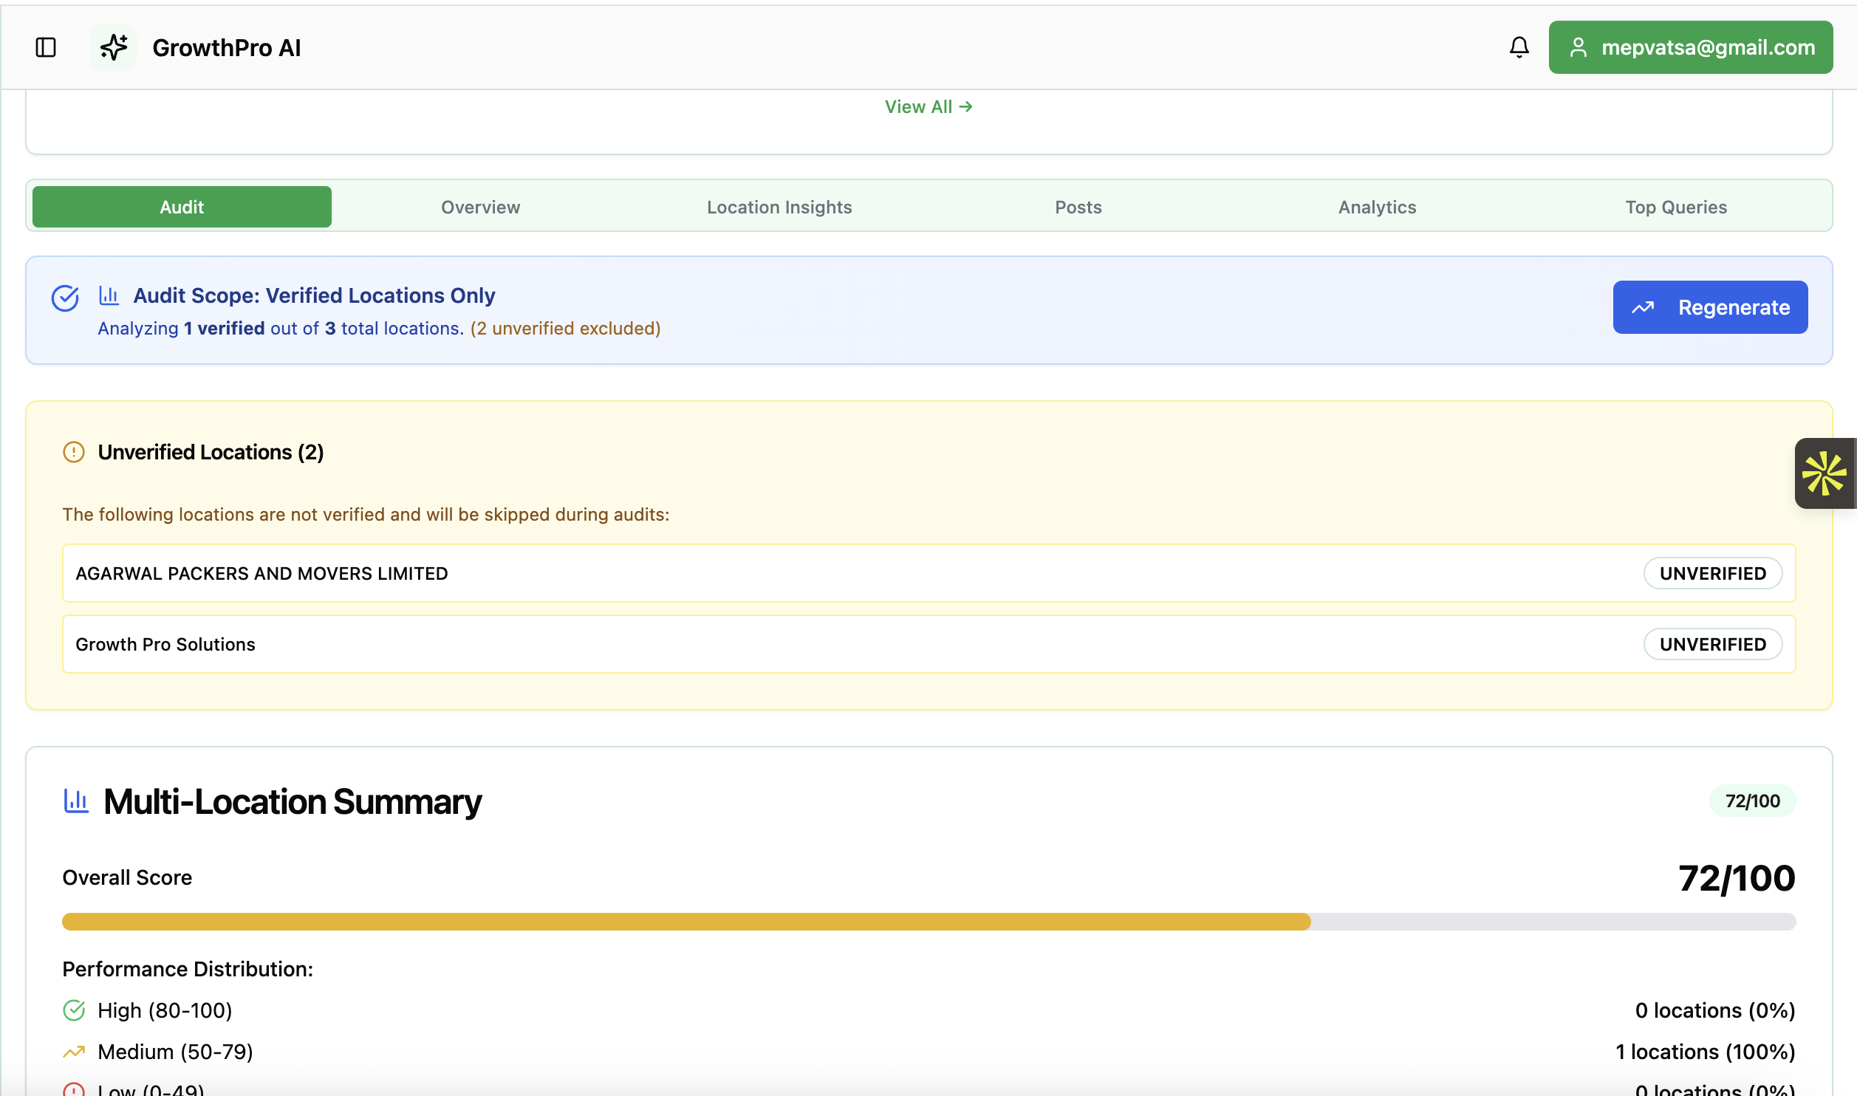Open the View All link
Viewport: 1857px width, 1096px height.
928,106
